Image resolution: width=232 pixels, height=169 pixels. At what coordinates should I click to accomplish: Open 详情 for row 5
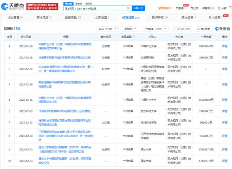[x=225, y=100]
